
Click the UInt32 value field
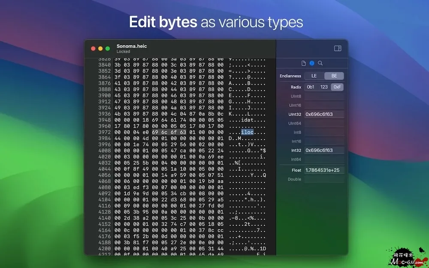pos(324,114)
